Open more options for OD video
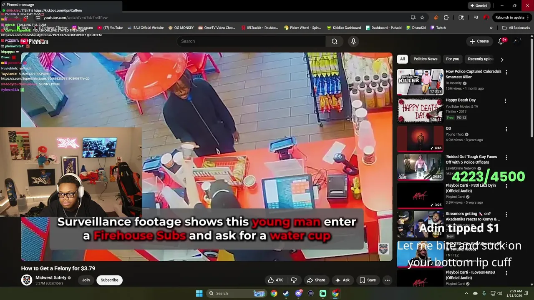The height and width of the screenshot is (300, 534). click(506, 129)
